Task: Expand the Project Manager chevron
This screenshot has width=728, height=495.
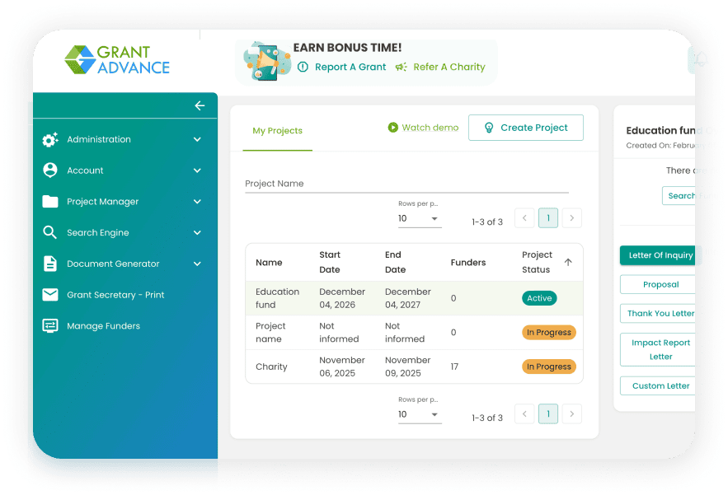Action: point(197,201)
